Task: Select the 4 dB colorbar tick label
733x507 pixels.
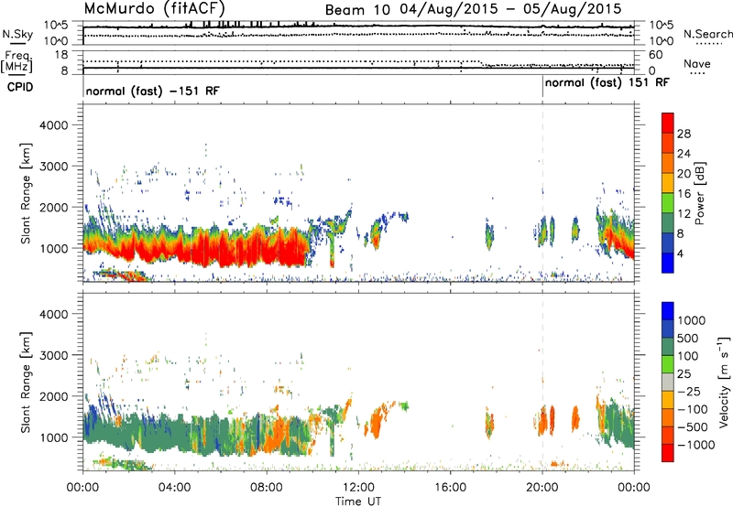Action: tap(680, 253)
